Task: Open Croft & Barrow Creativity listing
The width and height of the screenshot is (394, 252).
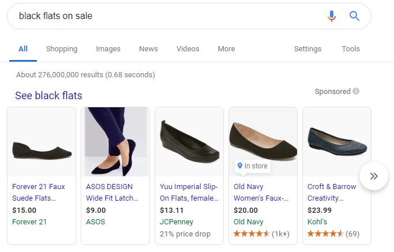Action: pyautogui.click(x=332, y=192)
